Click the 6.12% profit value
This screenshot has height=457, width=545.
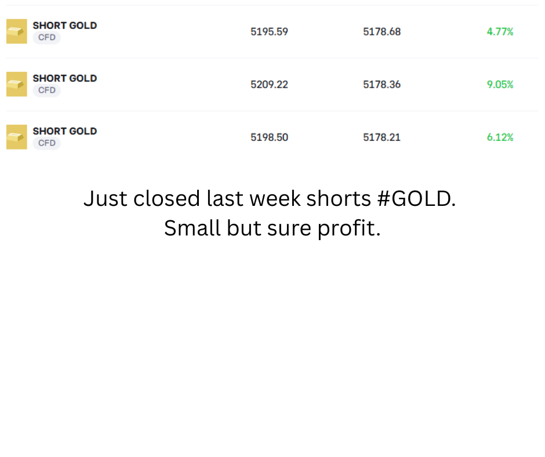[x=500, y=137]
